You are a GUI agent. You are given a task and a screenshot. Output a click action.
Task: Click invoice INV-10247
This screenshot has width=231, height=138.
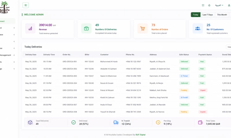89,76
